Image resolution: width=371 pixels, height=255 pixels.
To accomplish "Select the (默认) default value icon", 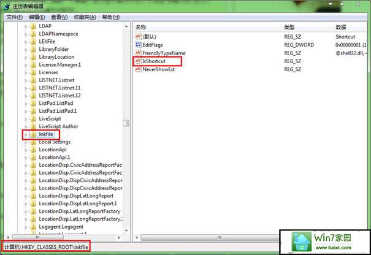I will point(138,36).
